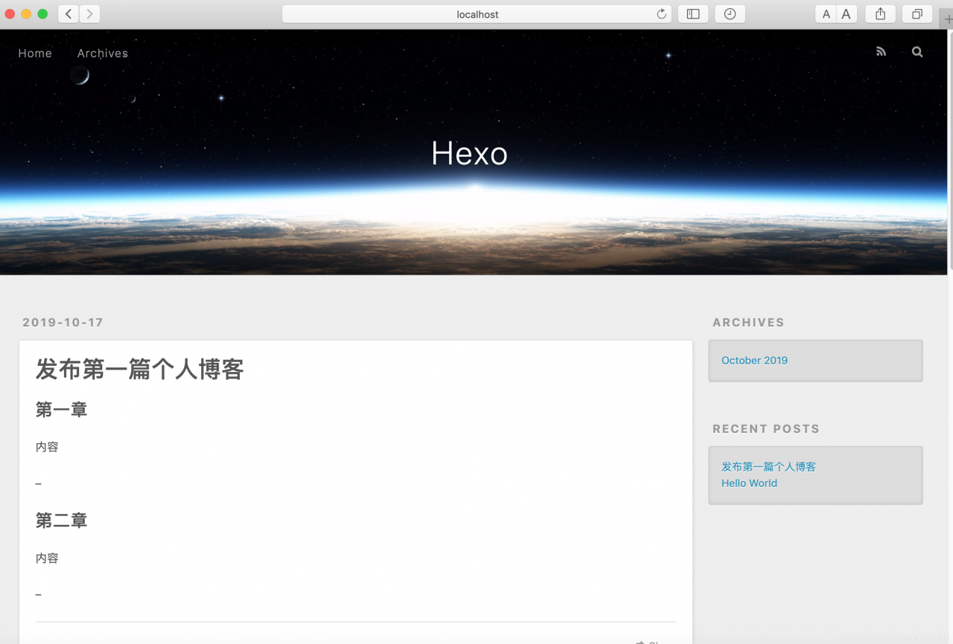Decrease text size with the small A

826,13
